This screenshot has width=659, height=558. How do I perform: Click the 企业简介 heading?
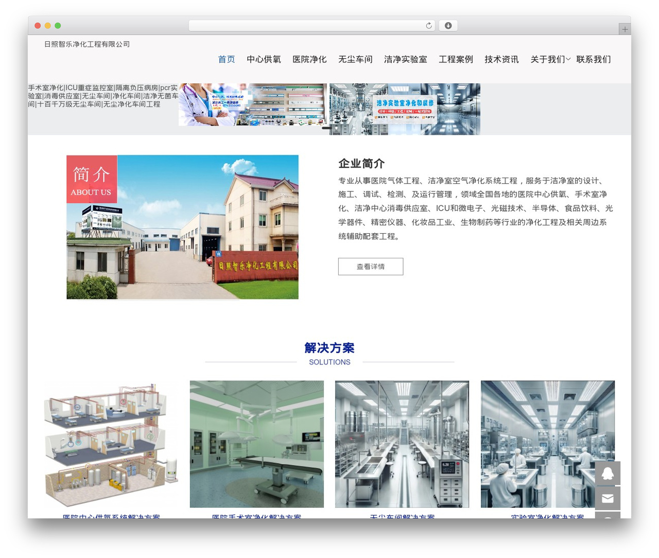pyautogui.click(x=361, y=164)
